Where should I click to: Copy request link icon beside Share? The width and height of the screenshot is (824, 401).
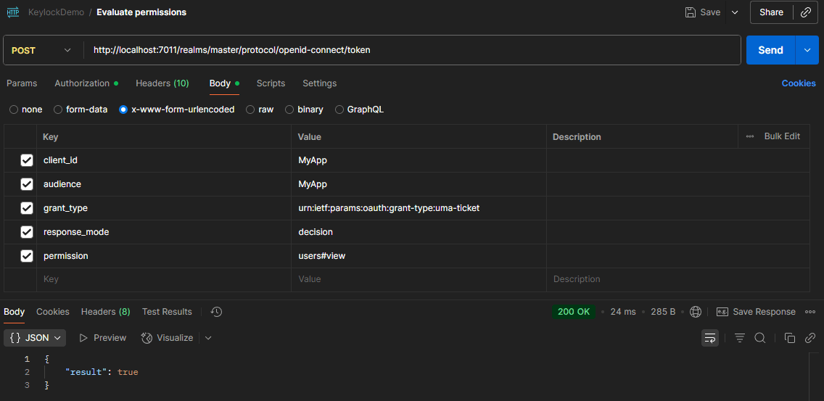(x=806, y=12)
